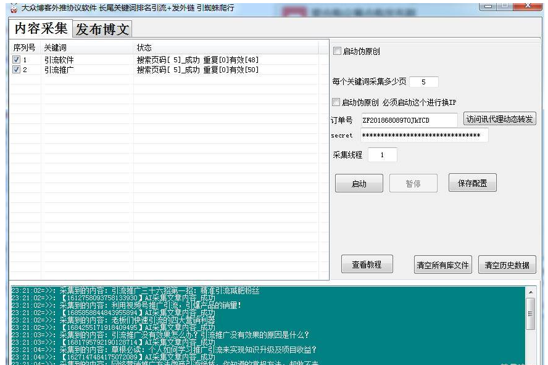Screen dimensions: 548x365
Task: Click the app icon in the title bar
Action: (13, 7)
